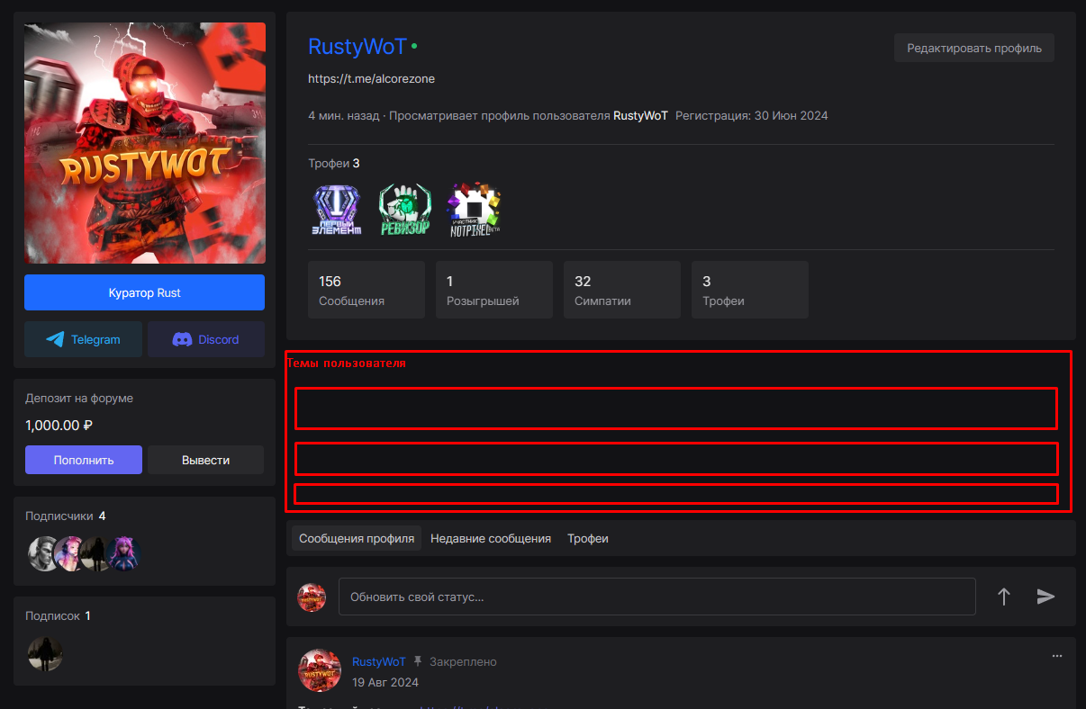The image size is (1086, 709).
Task: Open the three-dot menu on pinned post
Action: [1057, 656]
